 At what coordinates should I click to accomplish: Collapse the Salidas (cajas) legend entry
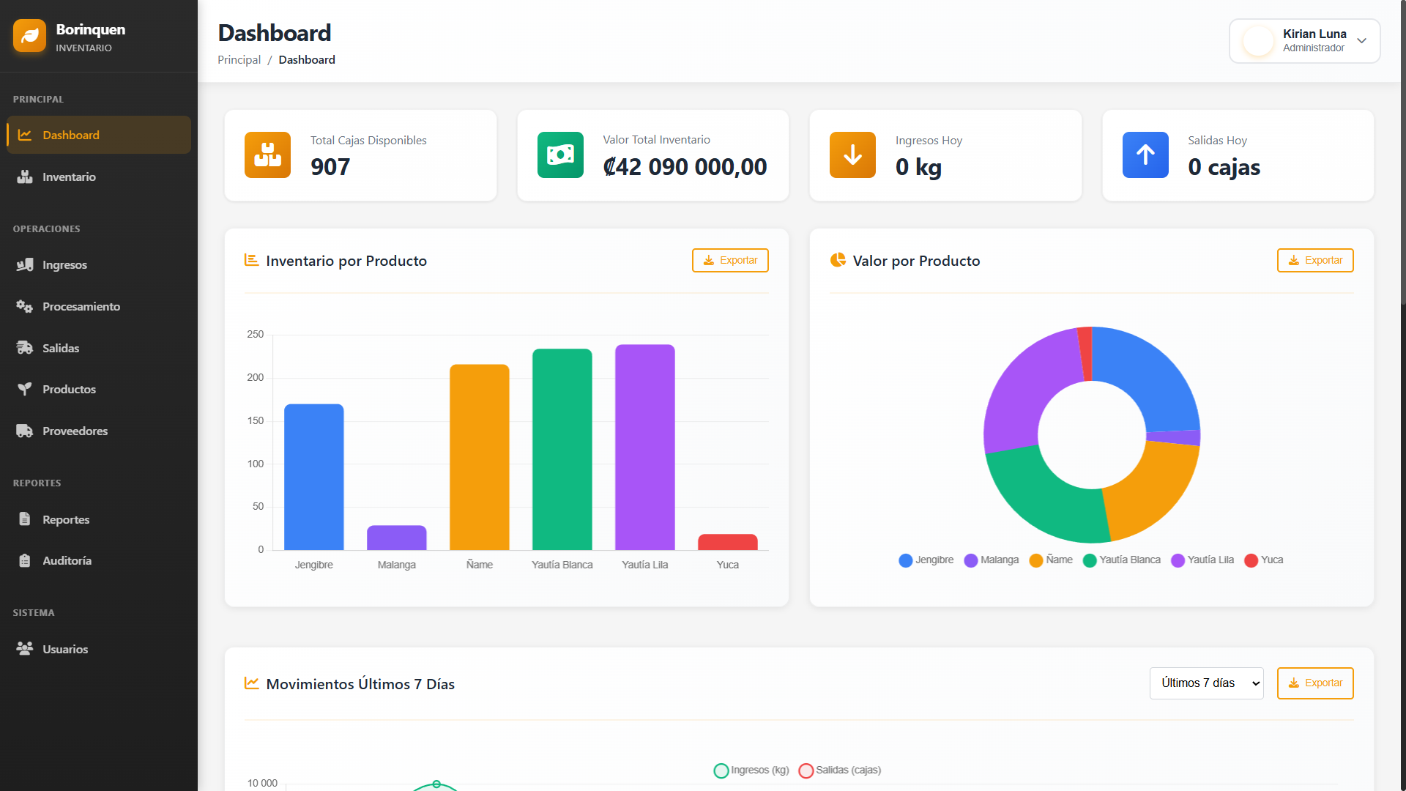pos(839,770)
